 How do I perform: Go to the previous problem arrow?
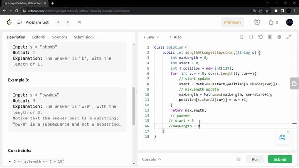(58, 22)
